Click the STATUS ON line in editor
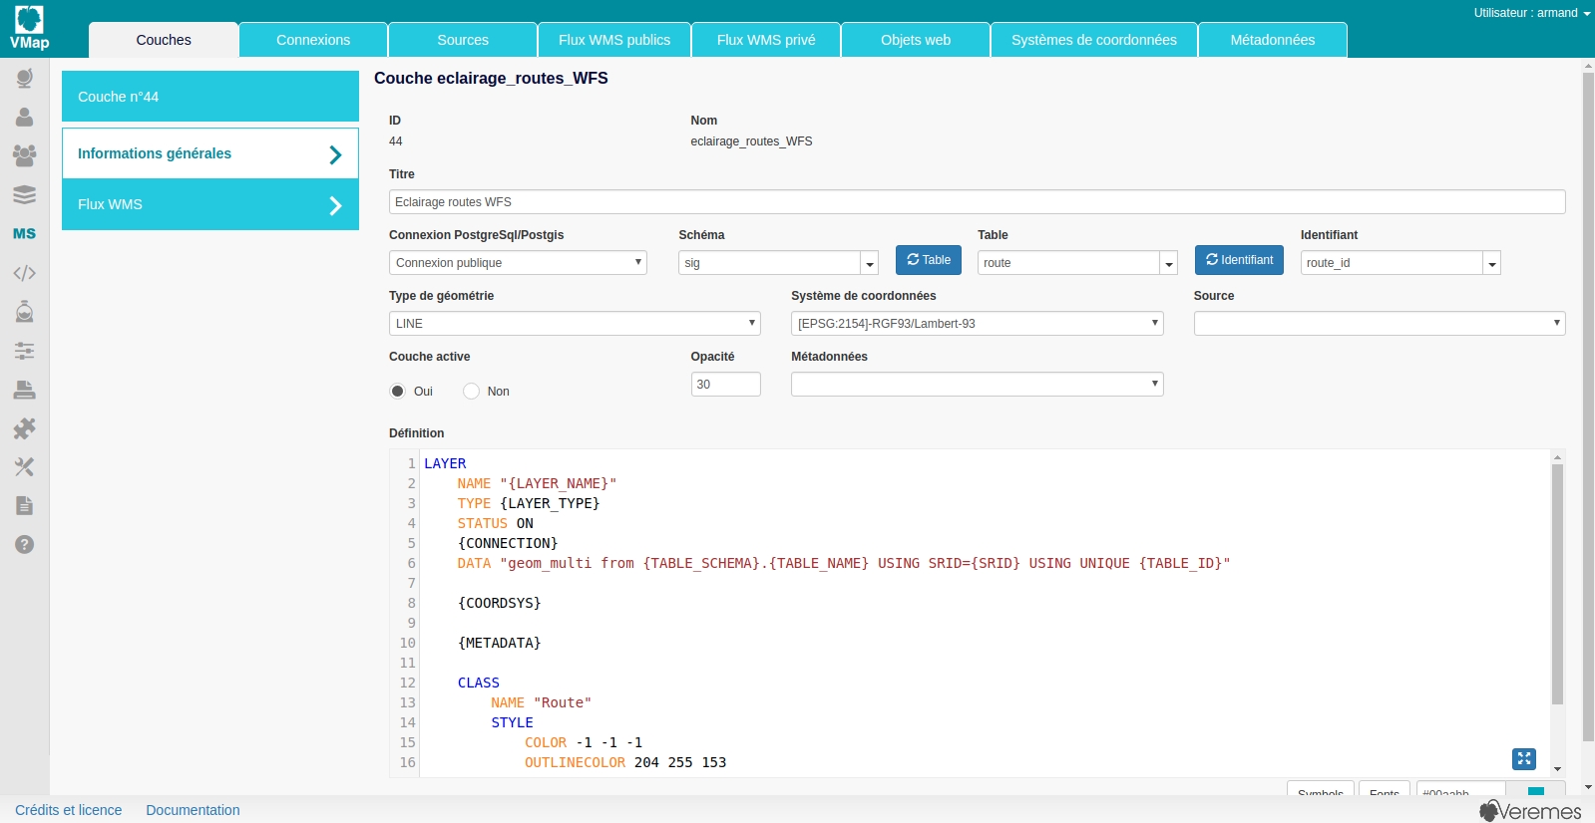The height and width of the screenshot is (823, 1595). (496, 523)
